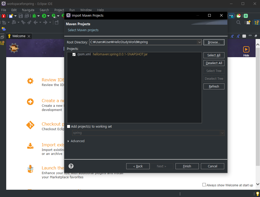This screenshot has width=260, height=197.
Task: Open the Package Explorer icon on the left sidebar
Action: [2, 43]
